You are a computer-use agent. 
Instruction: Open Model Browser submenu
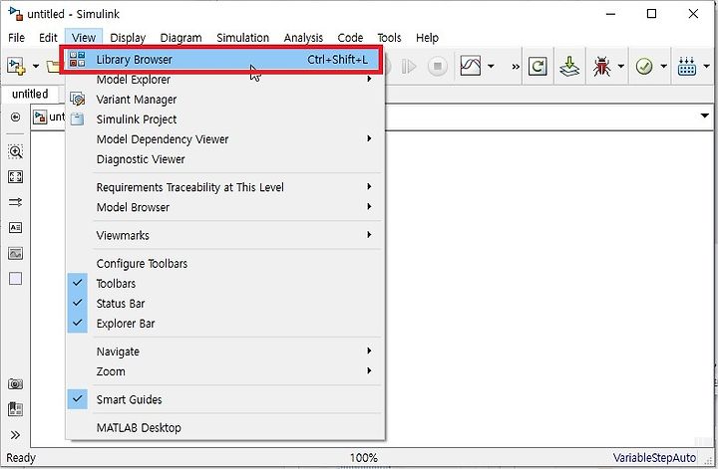tap(225, 207)
